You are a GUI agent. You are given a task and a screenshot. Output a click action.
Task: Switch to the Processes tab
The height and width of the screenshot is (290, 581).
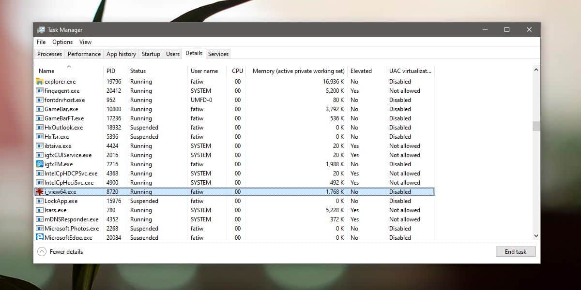[50, 54]
